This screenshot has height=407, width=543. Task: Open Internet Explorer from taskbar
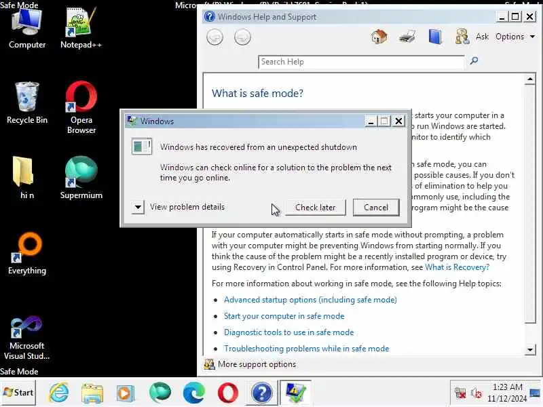coord(59,393)
